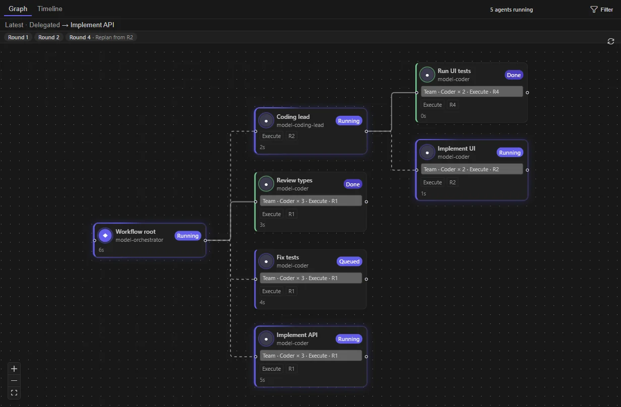Click the Review types Done badge

pos(353,184)
